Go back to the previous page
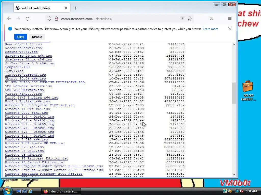 pyautogui.click(x=9, y=19)
